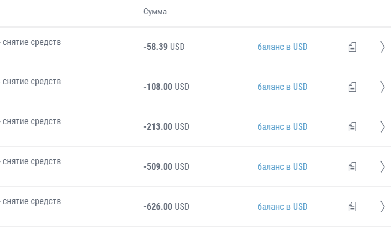Expand details chevron for -58.39 USD transaction

[383, 47]
